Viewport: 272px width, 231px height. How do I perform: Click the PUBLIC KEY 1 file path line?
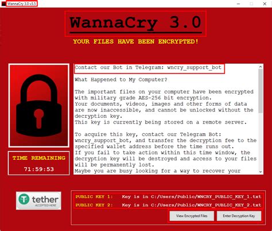(168, 197)
